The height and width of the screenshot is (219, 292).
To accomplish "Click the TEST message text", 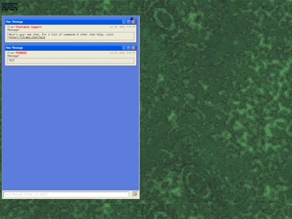I will [11, 61].
